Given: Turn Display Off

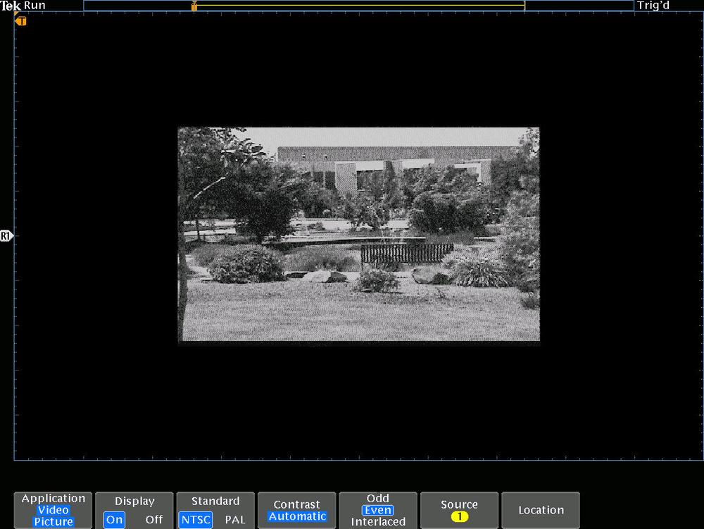Looking at the screenshot, I should click(153, 520).
